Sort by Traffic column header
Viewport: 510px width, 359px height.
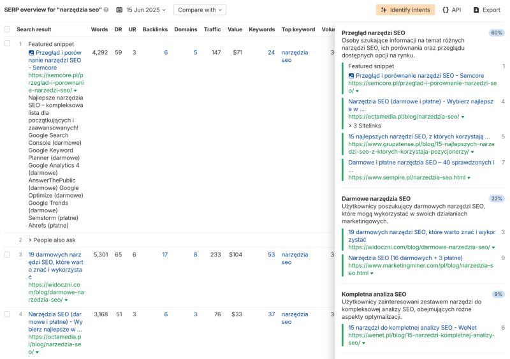tap(212, 29)
